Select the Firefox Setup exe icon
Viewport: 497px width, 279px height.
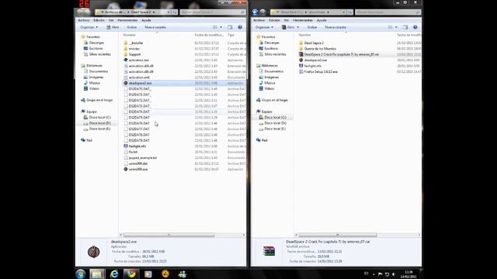tap(301, 72)
